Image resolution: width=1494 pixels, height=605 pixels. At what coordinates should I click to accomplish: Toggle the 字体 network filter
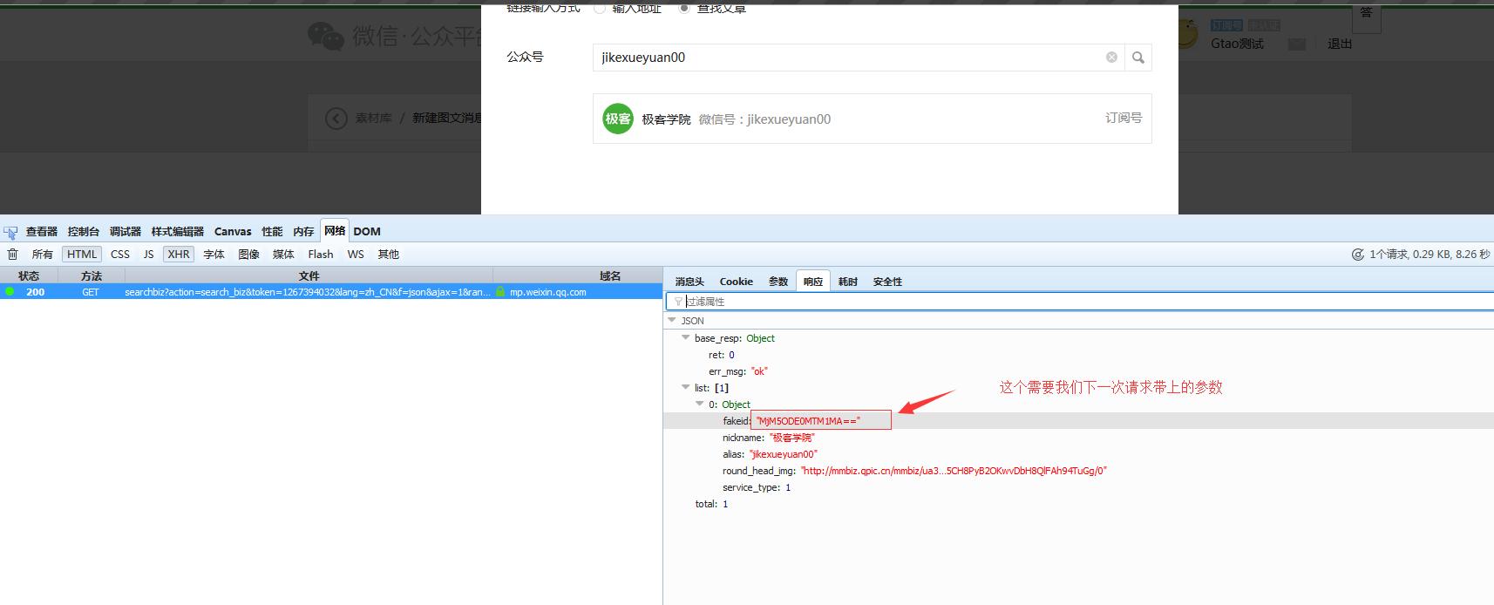coord(214,255)
